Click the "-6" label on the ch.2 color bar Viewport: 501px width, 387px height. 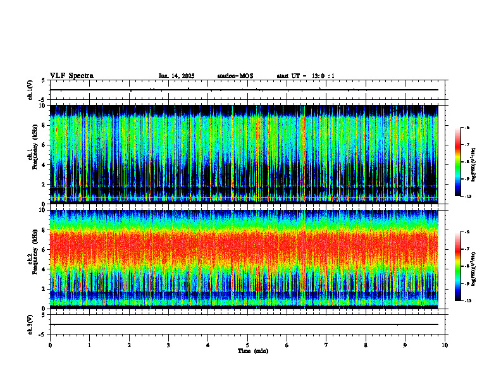pos(467,232)
